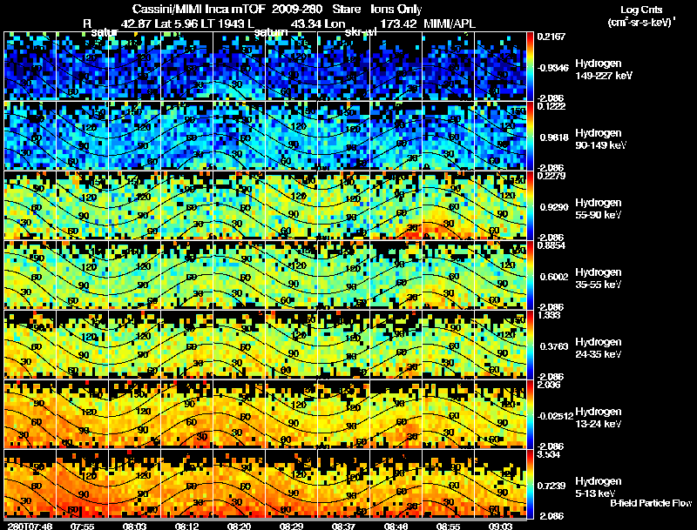Click the "0.9290" color scale value
The width and height of the screenshot is (697, 530).
tap(554, 207)
